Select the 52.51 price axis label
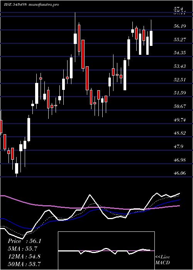This screenshot has height=270, width=193. click(x=180, y=80)
